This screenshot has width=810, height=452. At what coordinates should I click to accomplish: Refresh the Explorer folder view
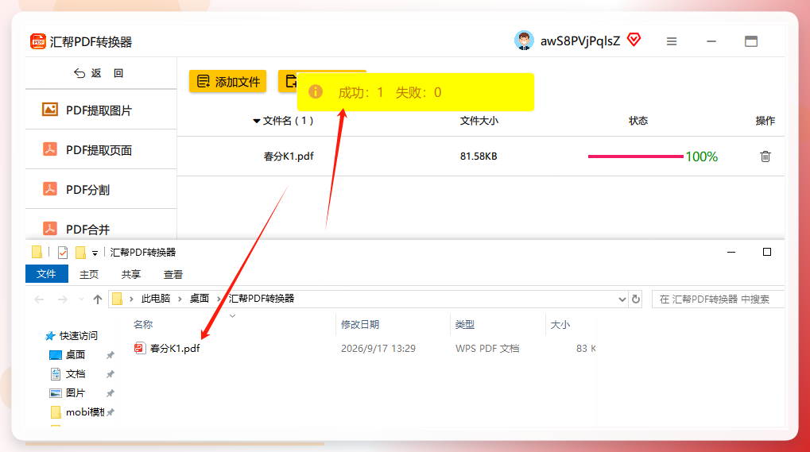coord(636,299)
